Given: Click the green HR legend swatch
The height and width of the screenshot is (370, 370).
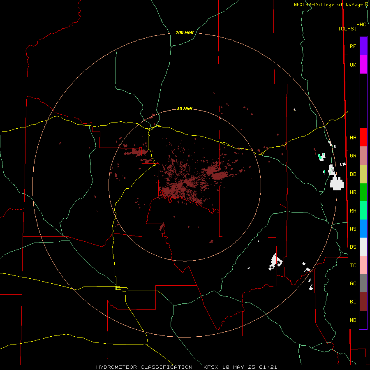Looking at the screenshot, I should coord(363,192).
